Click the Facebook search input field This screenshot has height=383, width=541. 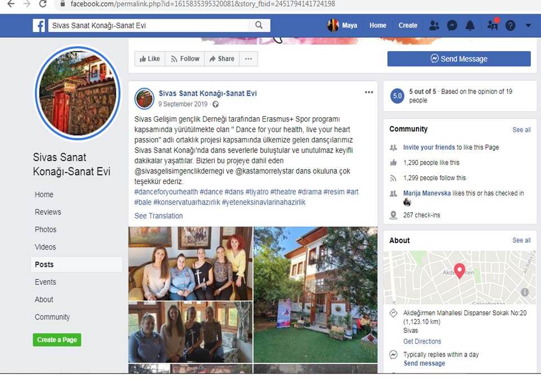148,25
